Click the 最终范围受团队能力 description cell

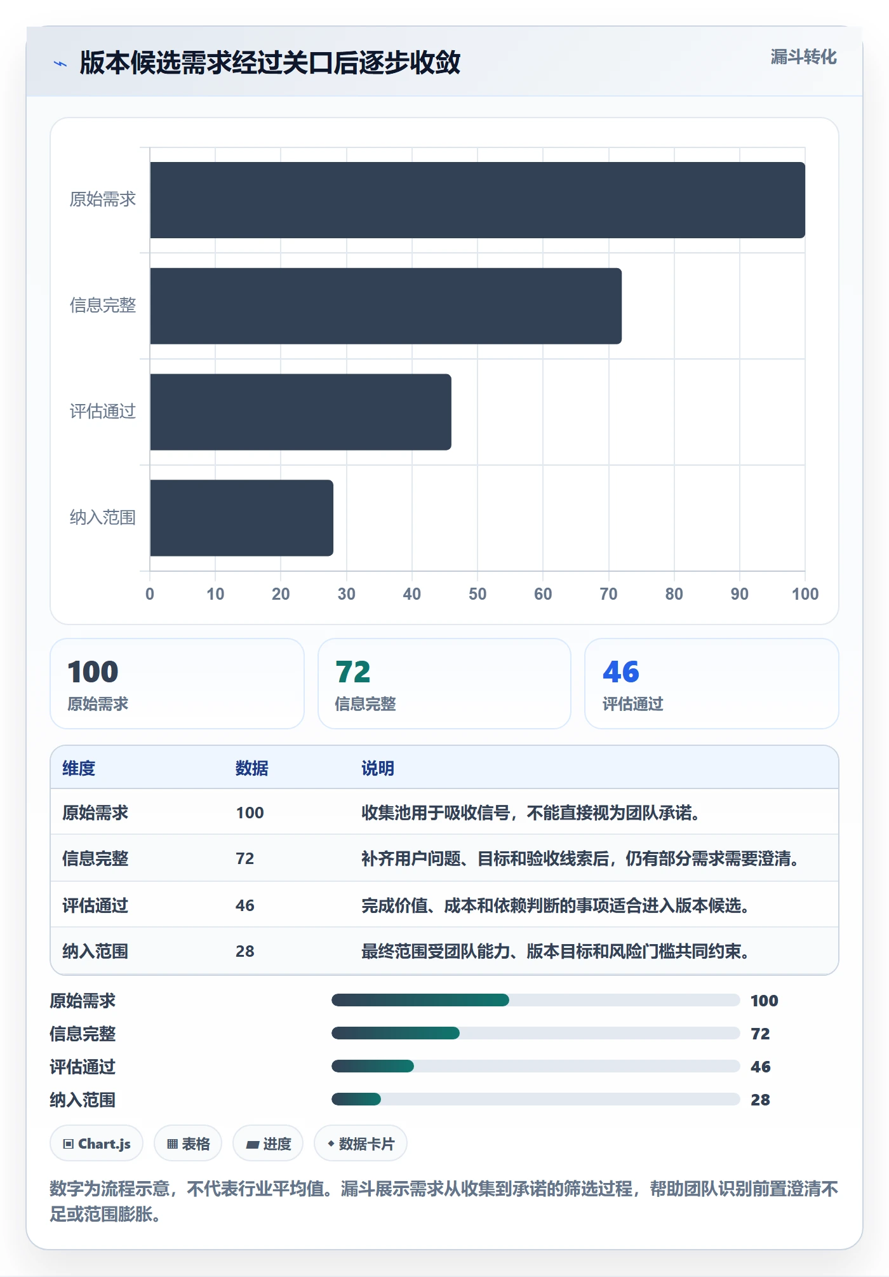[x=556, y=951]
